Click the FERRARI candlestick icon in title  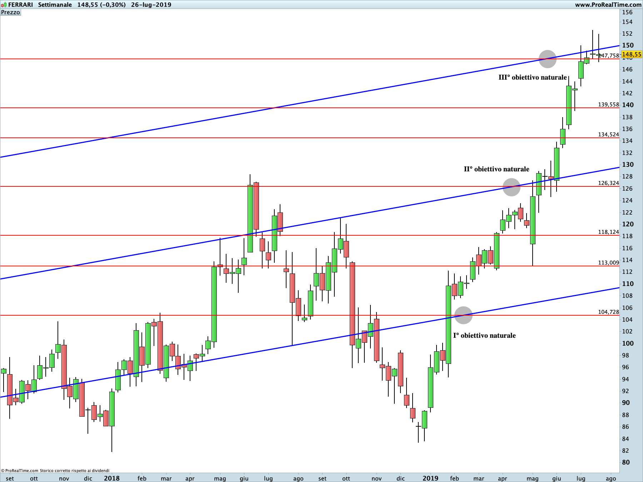4,5
